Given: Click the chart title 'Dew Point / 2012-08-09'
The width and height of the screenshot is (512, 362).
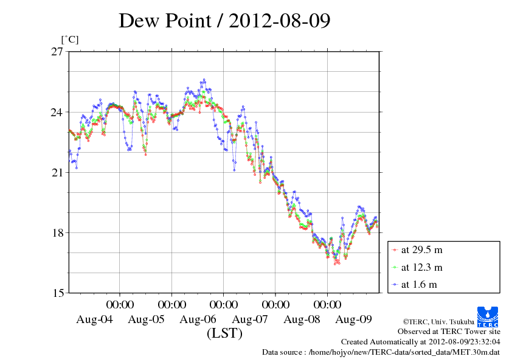Looking at the screenshot, I should [x=224, y=21].
